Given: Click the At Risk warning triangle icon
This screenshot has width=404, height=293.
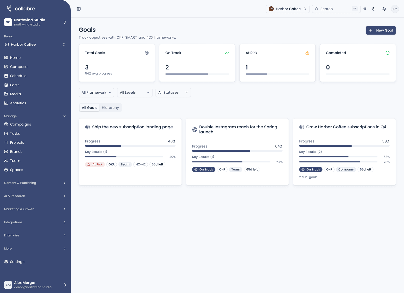Looking at the screenshot, I should [307, 53].
